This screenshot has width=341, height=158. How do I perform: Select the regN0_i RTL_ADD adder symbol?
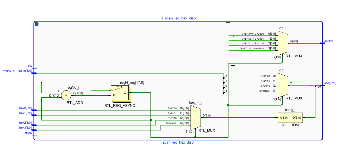pos(66,96)
